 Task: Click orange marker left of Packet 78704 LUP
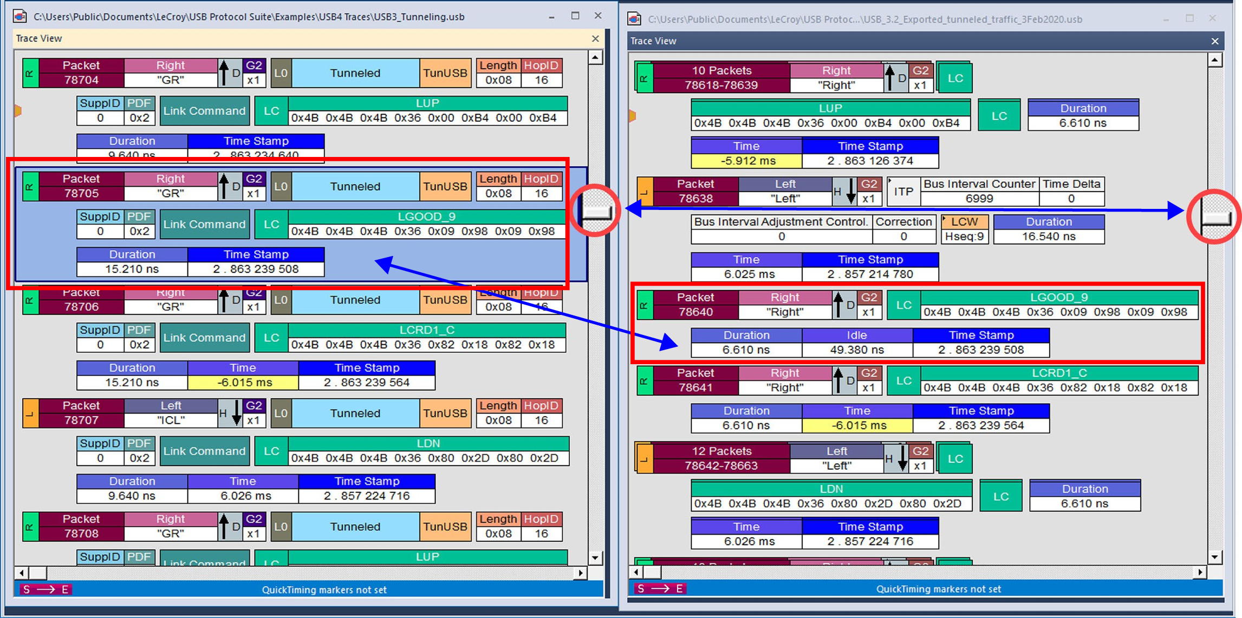18,110
